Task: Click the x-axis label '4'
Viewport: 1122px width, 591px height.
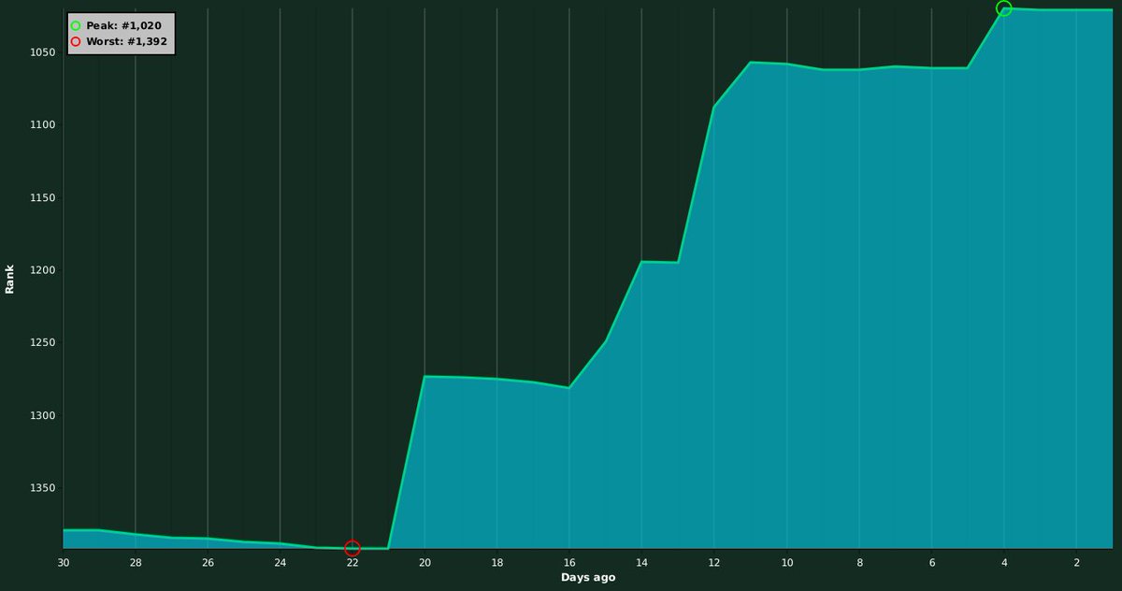Action: click(1004, 563)
